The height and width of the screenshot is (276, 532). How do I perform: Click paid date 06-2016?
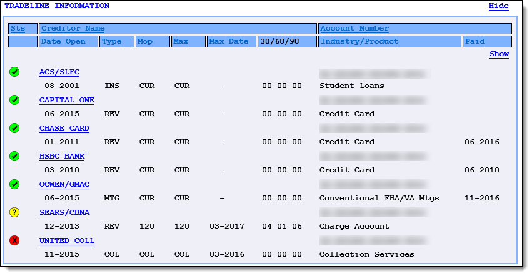tap(482, 142)
